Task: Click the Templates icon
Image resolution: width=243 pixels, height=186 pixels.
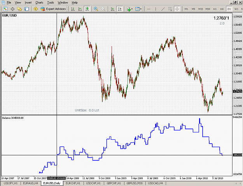Action: (137, 9)
